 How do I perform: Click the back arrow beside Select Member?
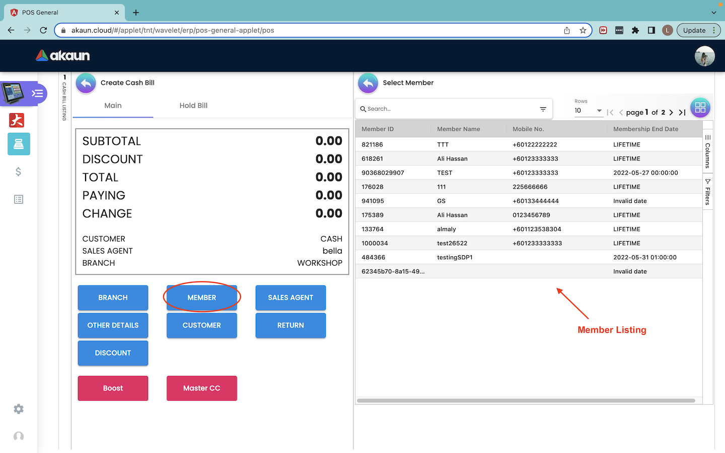(x=368, y=83)
